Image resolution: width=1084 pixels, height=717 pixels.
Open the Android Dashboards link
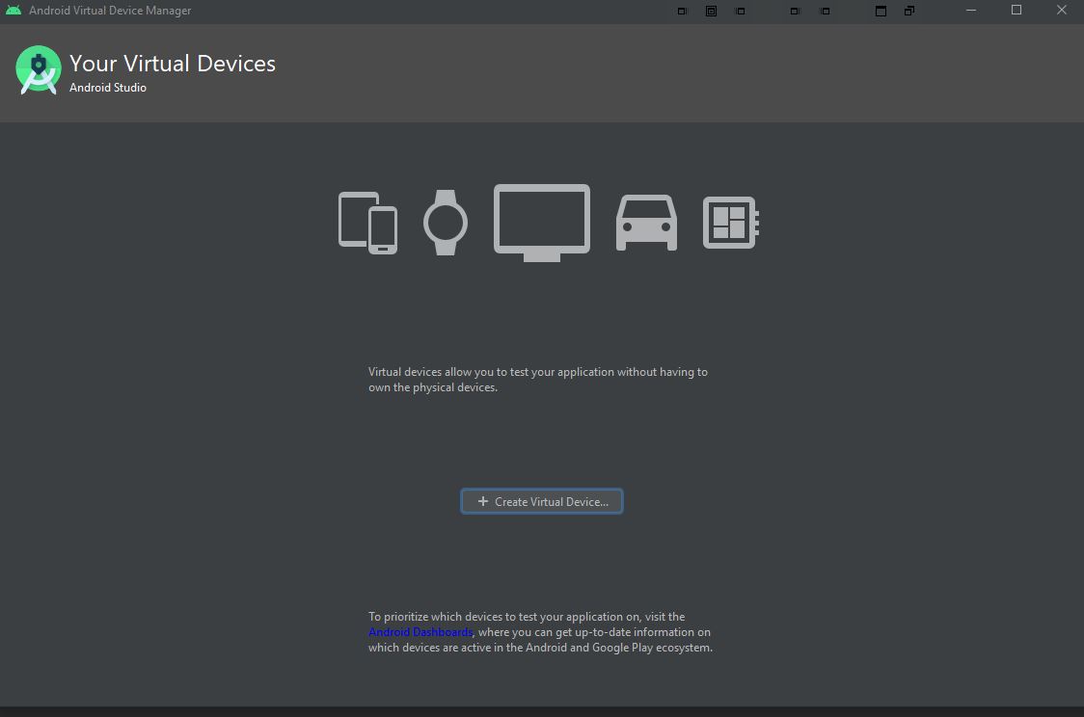click(x=420, y=632)
